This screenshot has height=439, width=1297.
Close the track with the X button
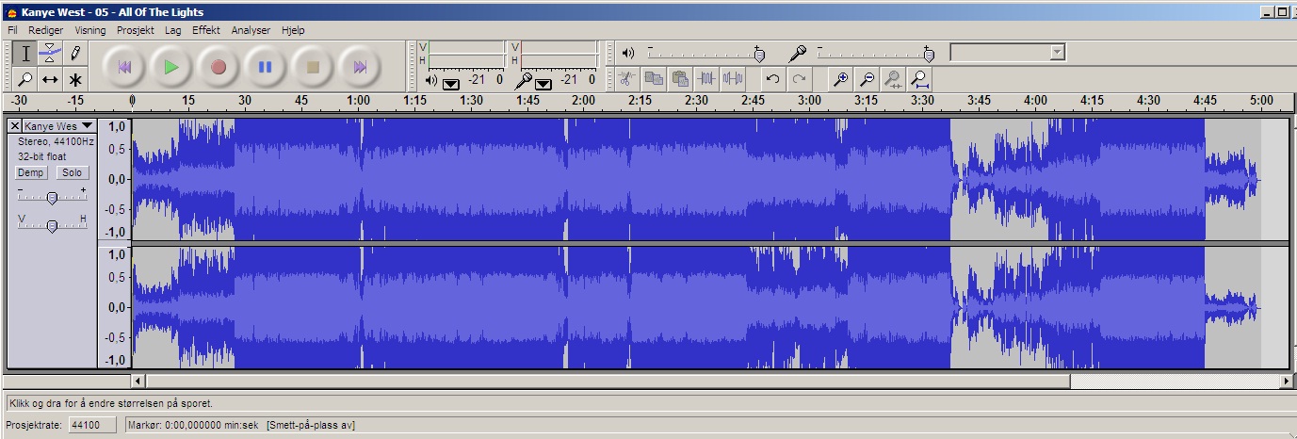coord(14,125)
